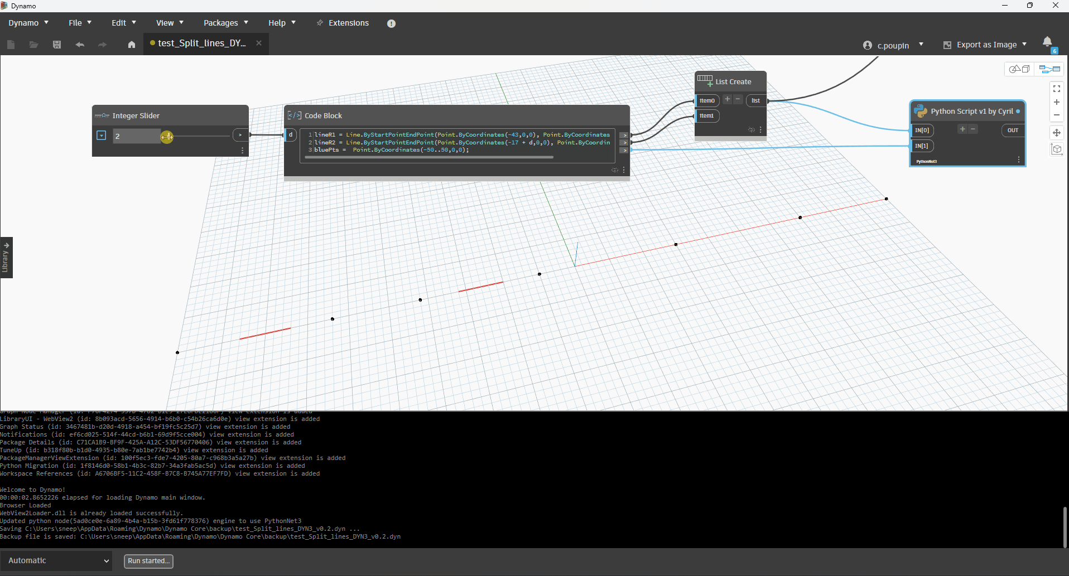Click Integer Slider value field

(x=136, y=136)
